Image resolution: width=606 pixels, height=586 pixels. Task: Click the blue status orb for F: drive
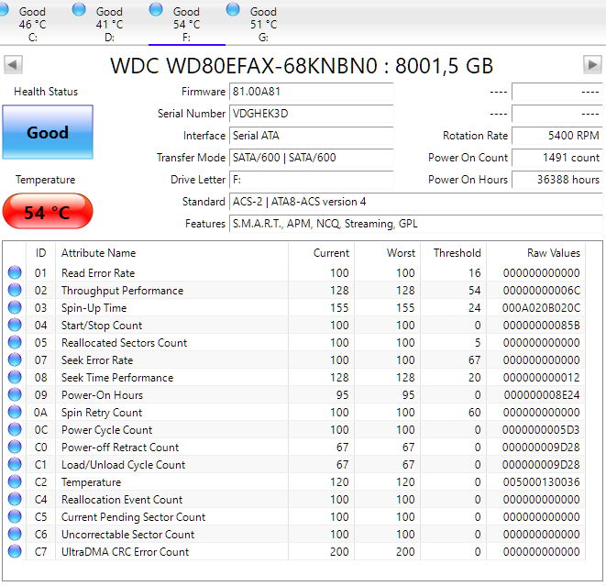coord(156,9)
